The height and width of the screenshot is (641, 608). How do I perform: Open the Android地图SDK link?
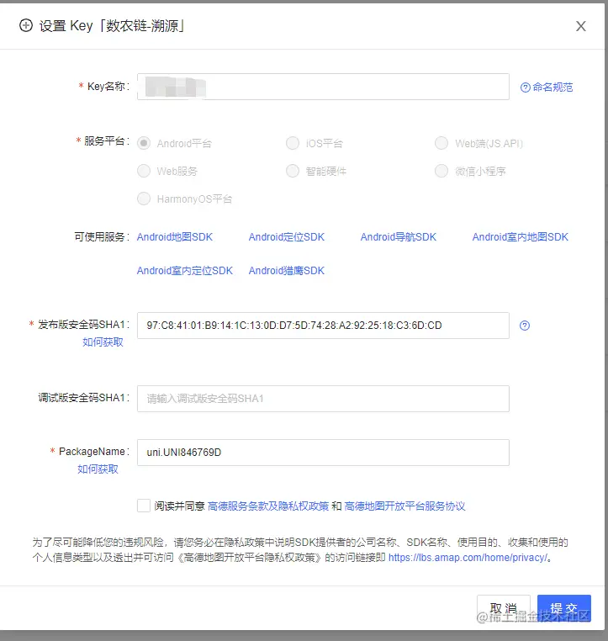coord(175,237)
